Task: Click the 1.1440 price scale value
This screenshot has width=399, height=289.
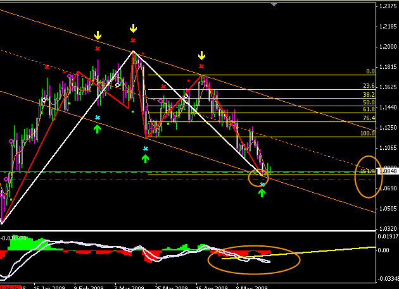Action: [x=388, y=108]
